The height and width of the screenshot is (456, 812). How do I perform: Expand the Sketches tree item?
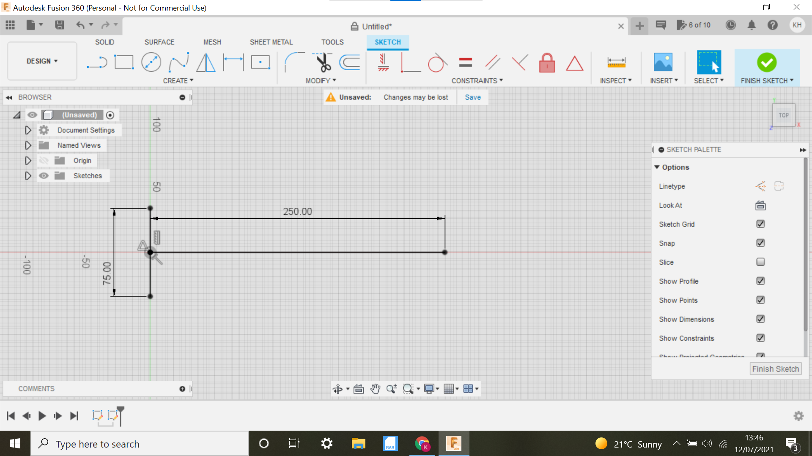click(x=28, y=175)
